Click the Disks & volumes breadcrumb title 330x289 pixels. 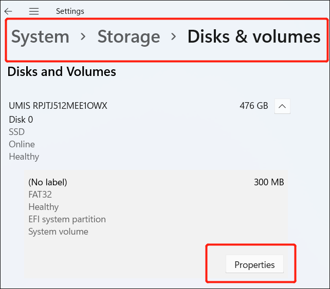tap(254, 36)
